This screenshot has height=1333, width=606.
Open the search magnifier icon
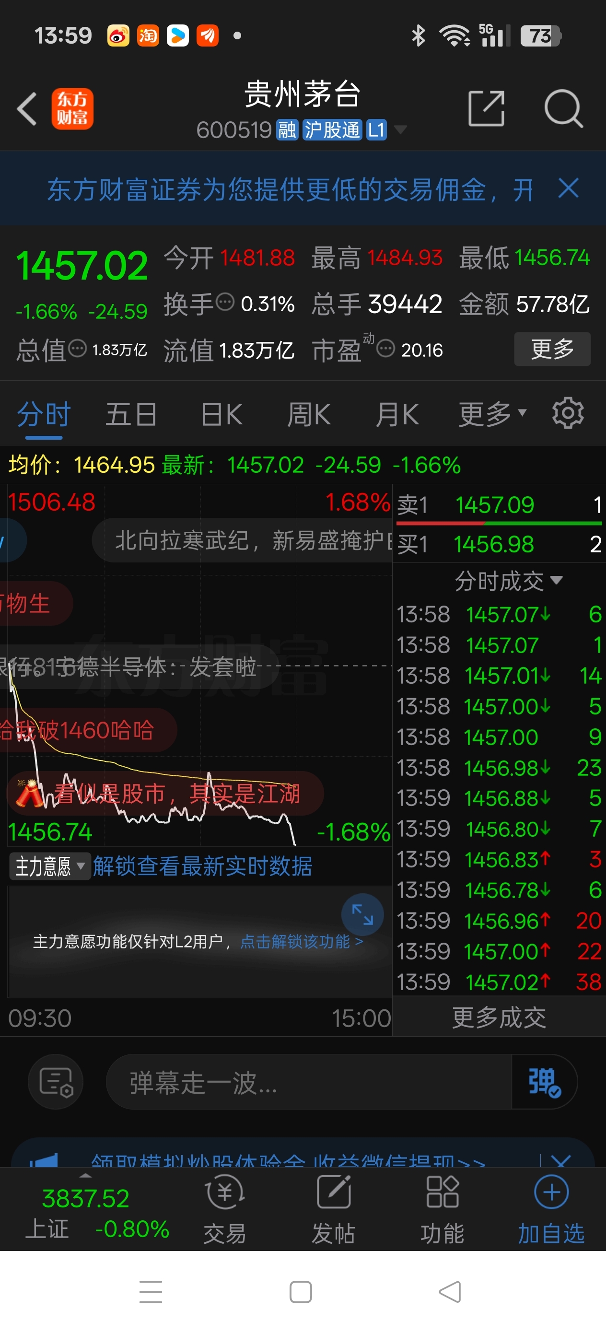coord(563,108)
